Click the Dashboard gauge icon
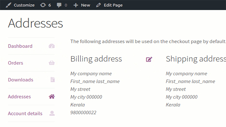This screenshot has width=226, height=127. 52,46
